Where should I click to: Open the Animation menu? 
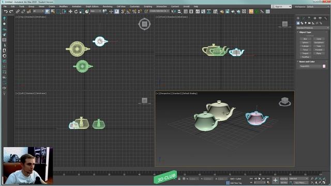click(x=77, y=7)
